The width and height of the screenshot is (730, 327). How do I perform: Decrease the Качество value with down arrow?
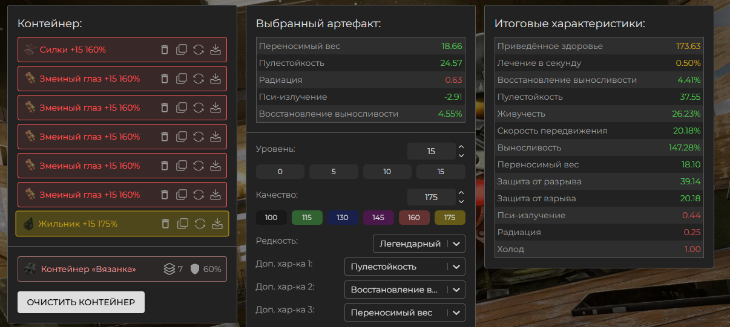(x=461, y=201)
